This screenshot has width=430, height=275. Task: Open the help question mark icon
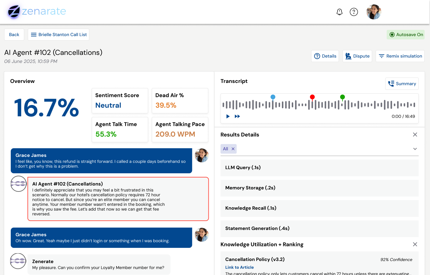[354, 12]
